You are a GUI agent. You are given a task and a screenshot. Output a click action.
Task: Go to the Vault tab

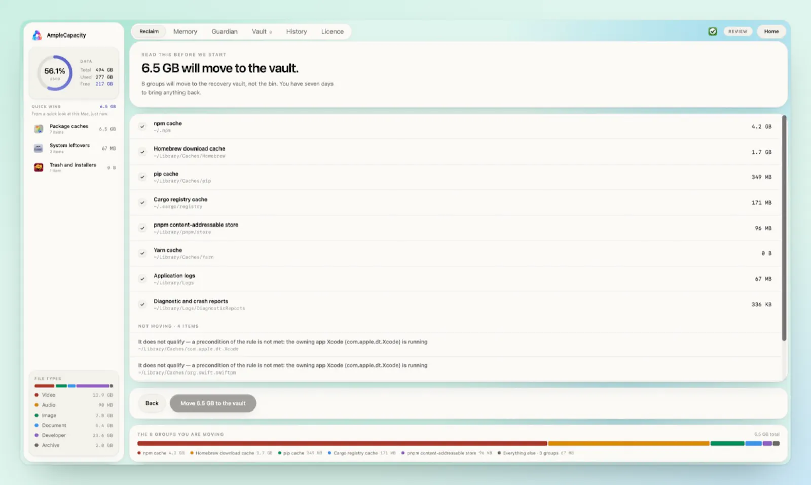(x=262, y=31)
